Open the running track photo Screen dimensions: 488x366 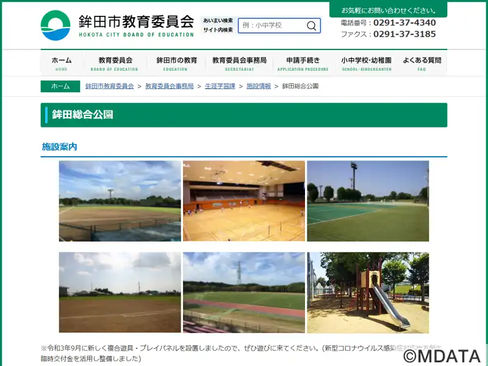click(x=243, y=292)
